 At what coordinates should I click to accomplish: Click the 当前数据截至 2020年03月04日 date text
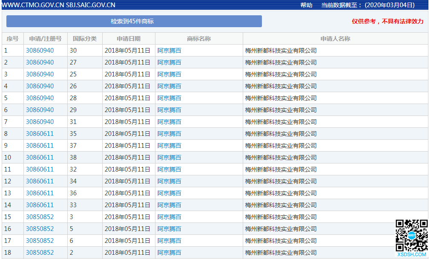pyautogui.click(x=368, y=5)
